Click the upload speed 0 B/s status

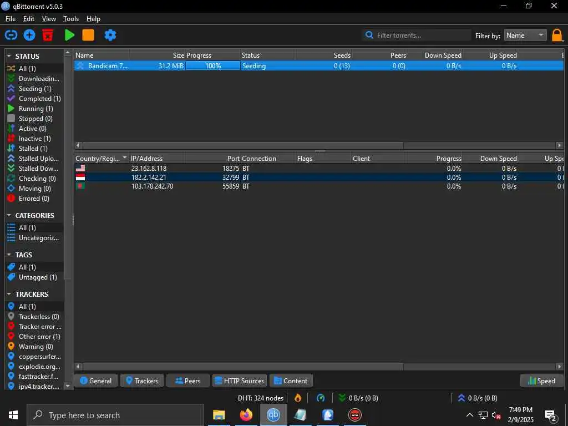[x=478, y=398]
